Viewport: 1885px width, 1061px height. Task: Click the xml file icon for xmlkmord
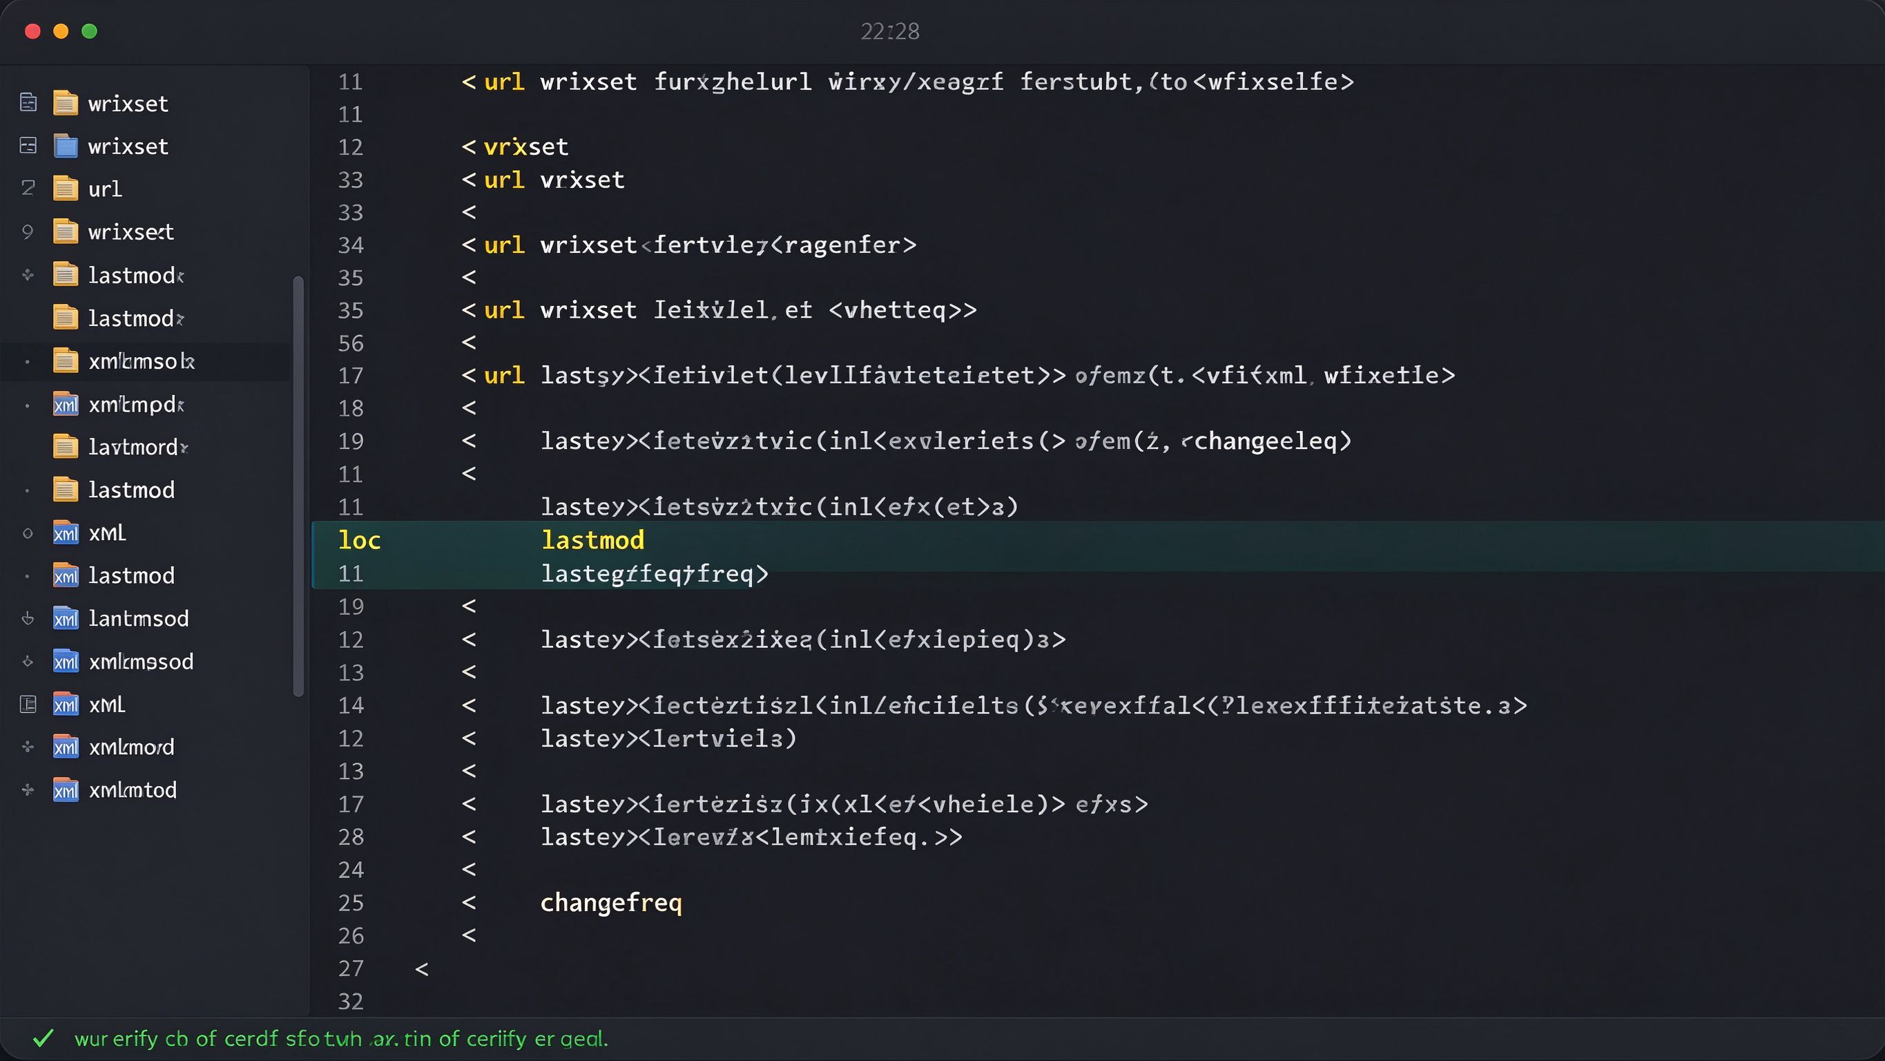[x=66, y=747]
